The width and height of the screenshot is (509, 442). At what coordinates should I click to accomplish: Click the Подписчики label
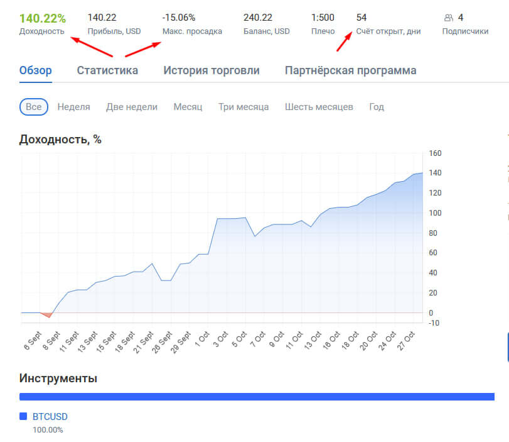[465, 31]
